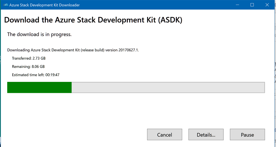This screenshot has width=276, height=147.
Task: Click the green filled part of progress bar
Action: coord(39,87)
